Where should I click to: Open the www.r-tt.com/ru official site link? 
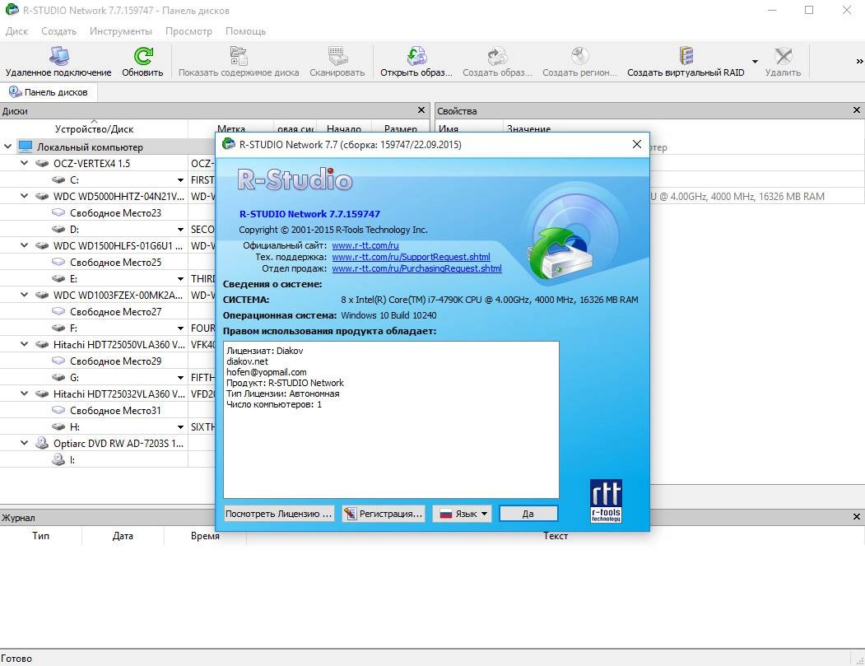coord(365,245)
